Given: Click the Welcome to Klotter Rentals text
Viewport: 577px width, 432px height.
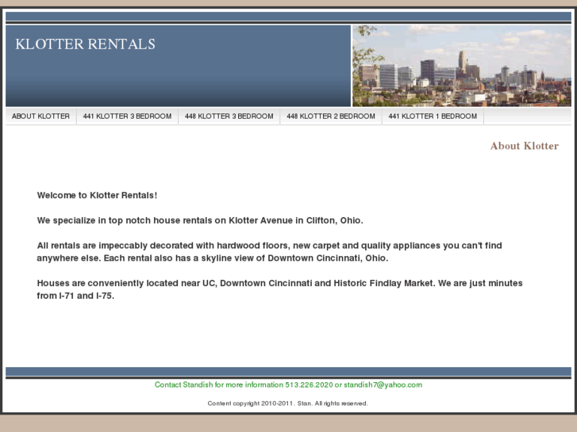Looking at the screenshot, I should pos(97,195).
